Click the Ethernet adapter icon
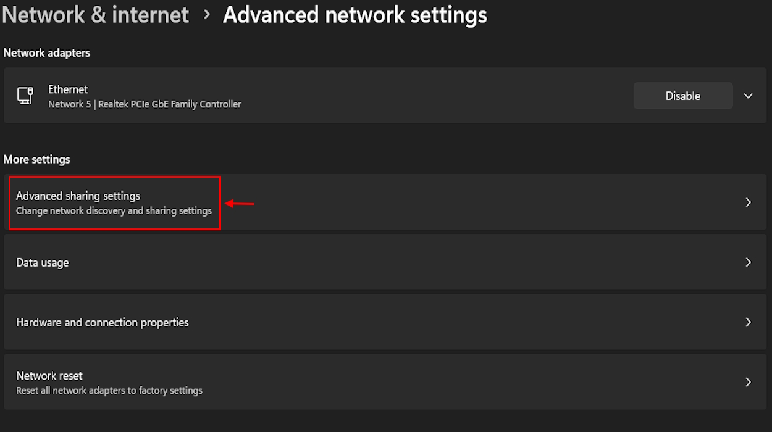 (x=25, y=95)
